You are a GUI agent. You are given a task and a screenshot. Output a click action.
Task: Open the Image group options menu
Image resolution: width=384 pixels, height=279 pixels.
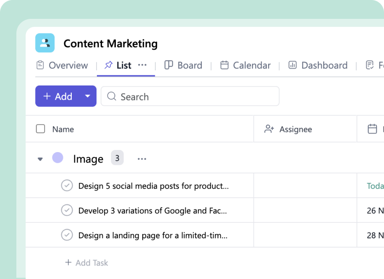pyautogui.click(x=141, y=159)
